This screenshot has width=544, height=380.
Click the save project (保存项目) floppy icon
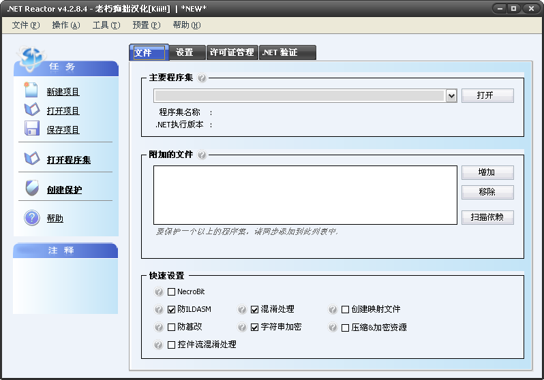pos(32,128)
